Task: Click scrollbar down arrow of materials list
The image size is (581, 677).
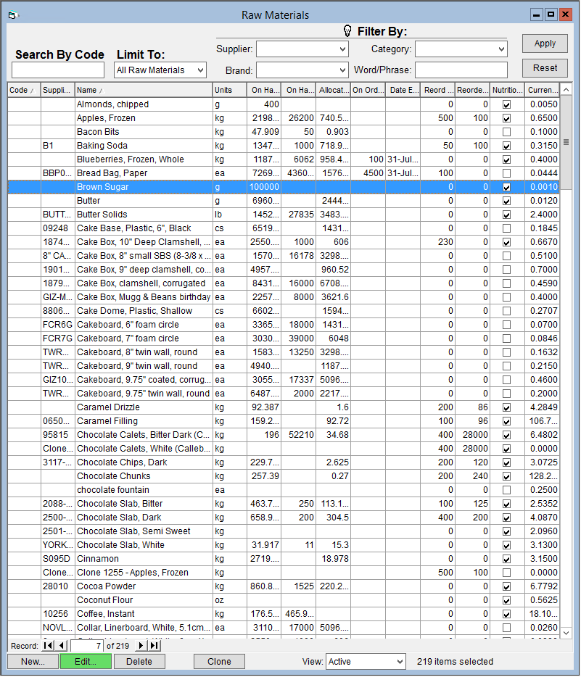Action: point(566,633)
